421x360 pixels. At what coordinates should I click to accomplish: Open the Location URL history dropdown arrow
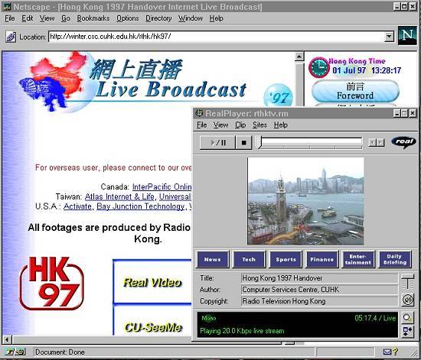point(389,36)
